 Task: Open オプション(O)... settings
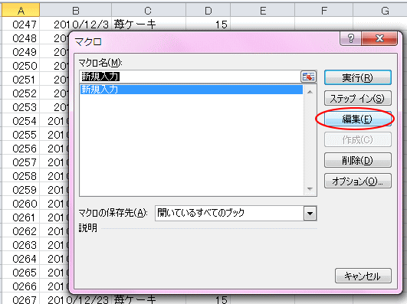coord(358,181)
